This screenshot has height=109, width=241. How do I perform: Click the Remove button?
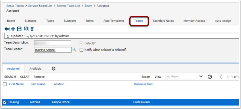39,77
